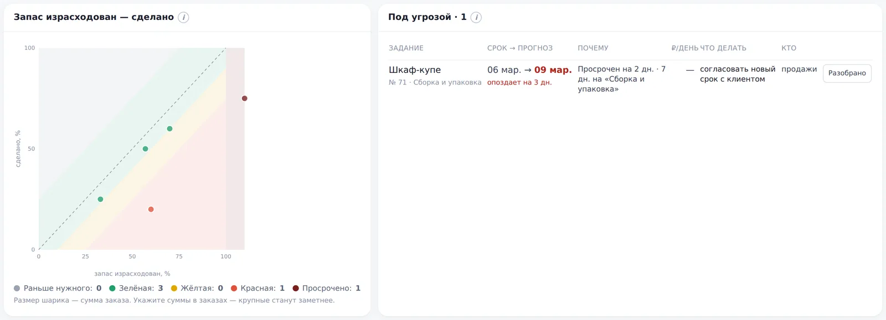Click the «ПОЧЕМУ» column header
Image resolution: width=886 pixels, height=320 pixels.
coord(593,48)
